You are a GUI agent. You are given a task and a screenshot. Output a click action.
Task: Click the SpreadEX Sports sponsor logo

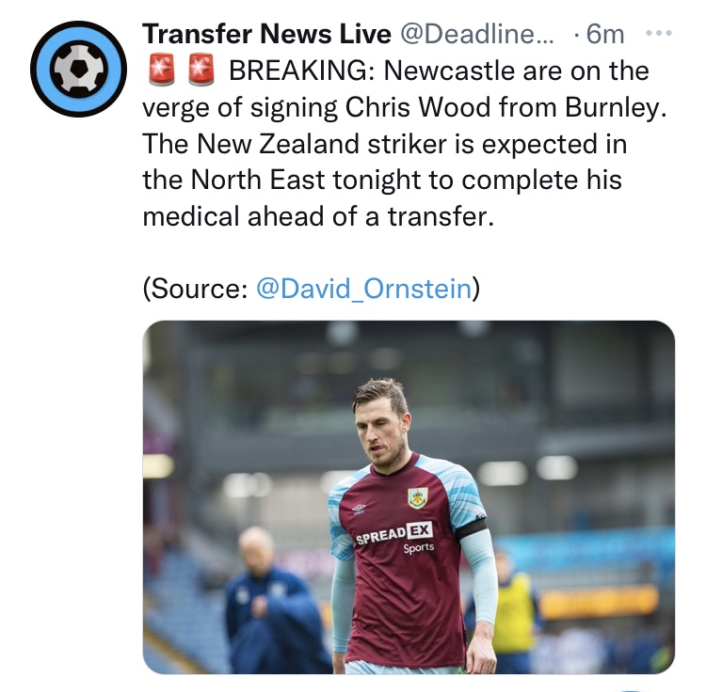395,537
